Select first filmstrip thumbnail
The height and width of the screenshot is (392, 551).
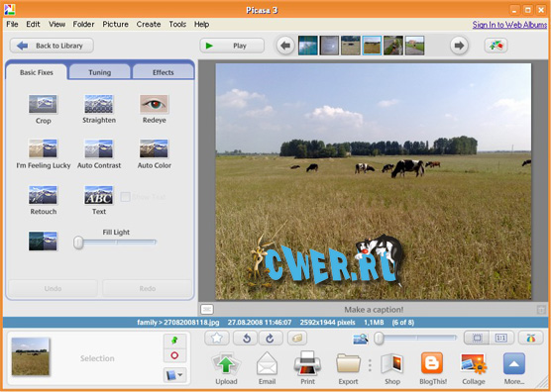(x=308, y=46)
